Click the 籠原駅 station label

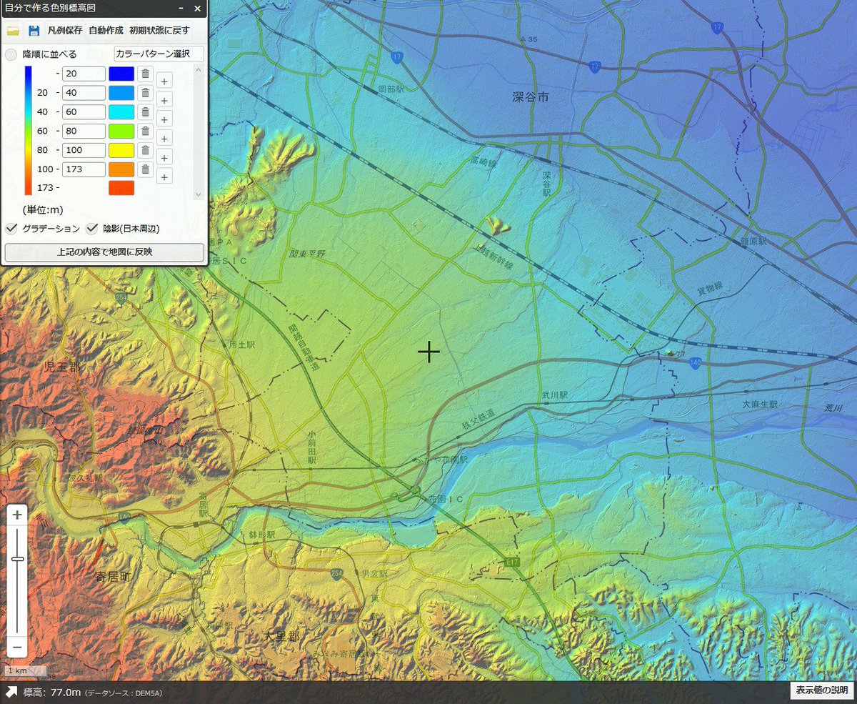(753, 242)
